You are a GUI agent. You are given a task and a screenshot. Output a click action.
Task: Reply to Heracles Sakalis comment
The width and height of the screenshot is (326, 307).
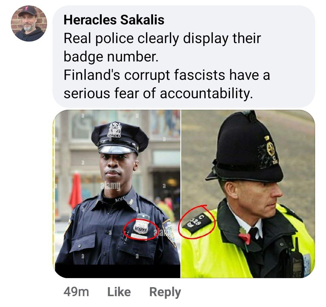(x=165, y=292)
